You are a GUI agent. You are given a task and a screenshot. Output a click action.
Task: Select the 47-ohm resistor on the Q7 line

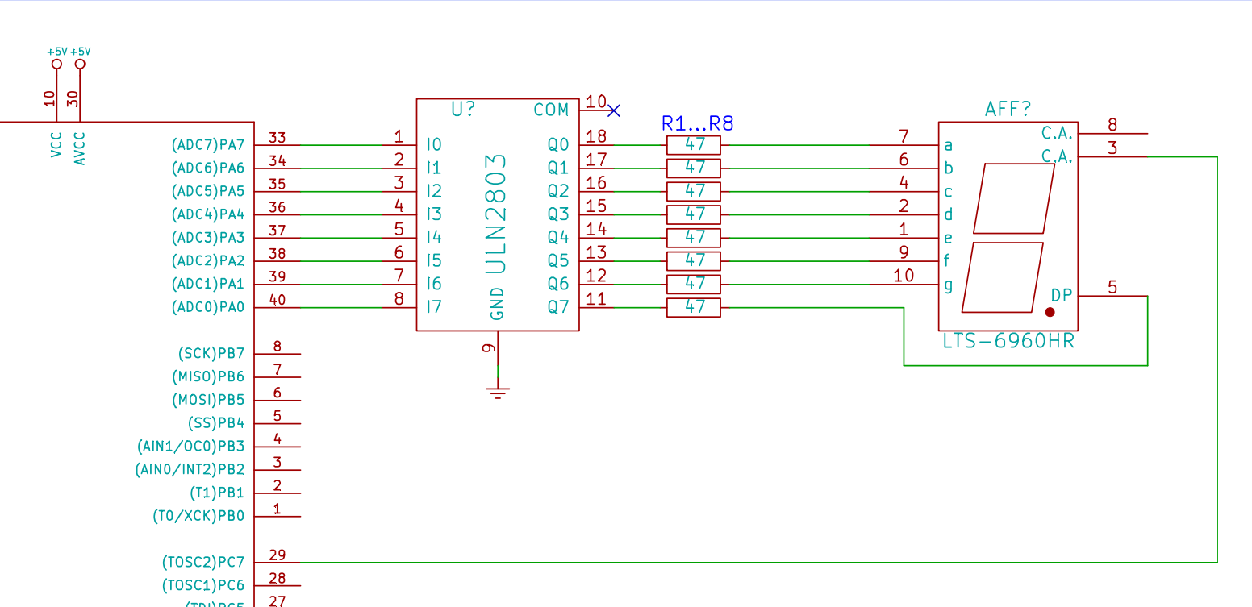[694, 307]
